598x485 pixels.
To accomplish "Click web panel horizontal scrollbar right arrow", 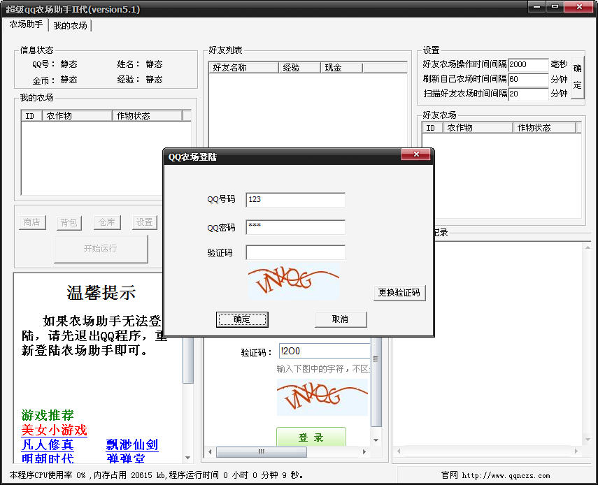I will pos(364,452).
